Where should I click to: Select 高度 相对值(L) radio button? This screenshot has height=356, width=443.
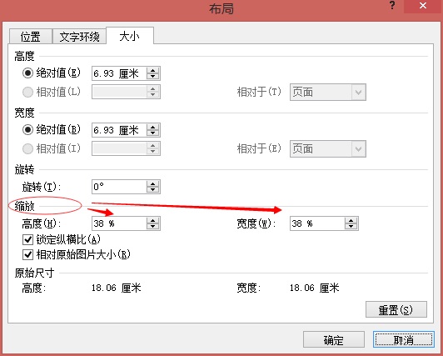(27, 92)
